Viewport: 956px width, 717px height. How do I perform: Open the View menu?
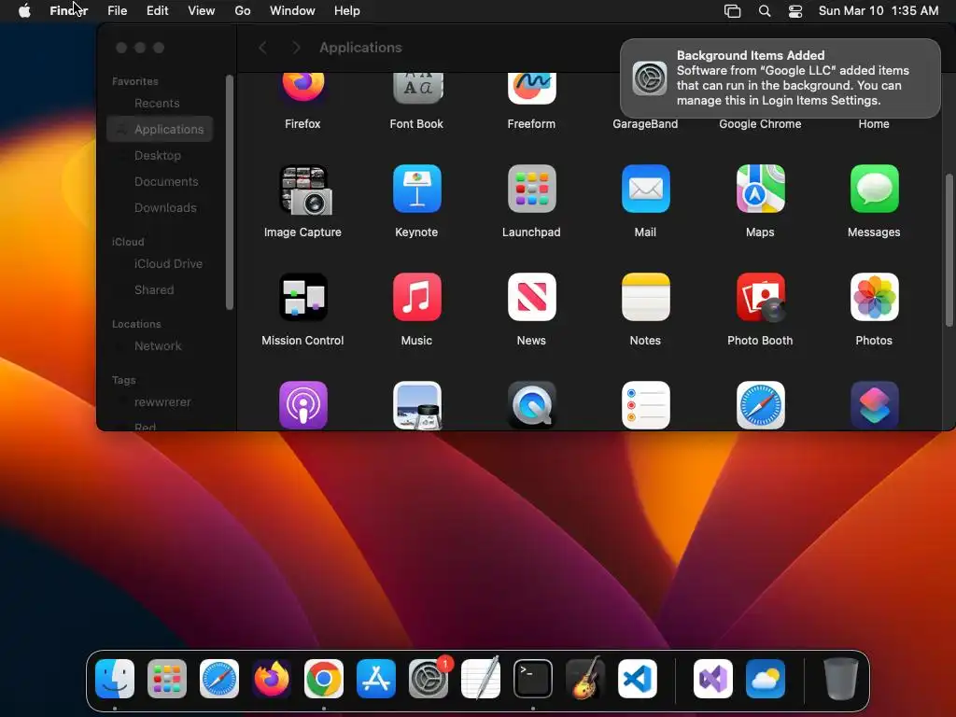tap(202, 11)
